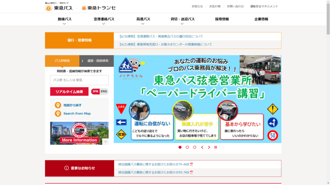Expand the More Information banner arrow
330x185 pixels.
(x=106, y=141)
